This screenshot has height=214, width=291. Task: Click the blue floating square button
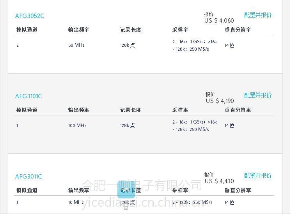pos(126,189)
